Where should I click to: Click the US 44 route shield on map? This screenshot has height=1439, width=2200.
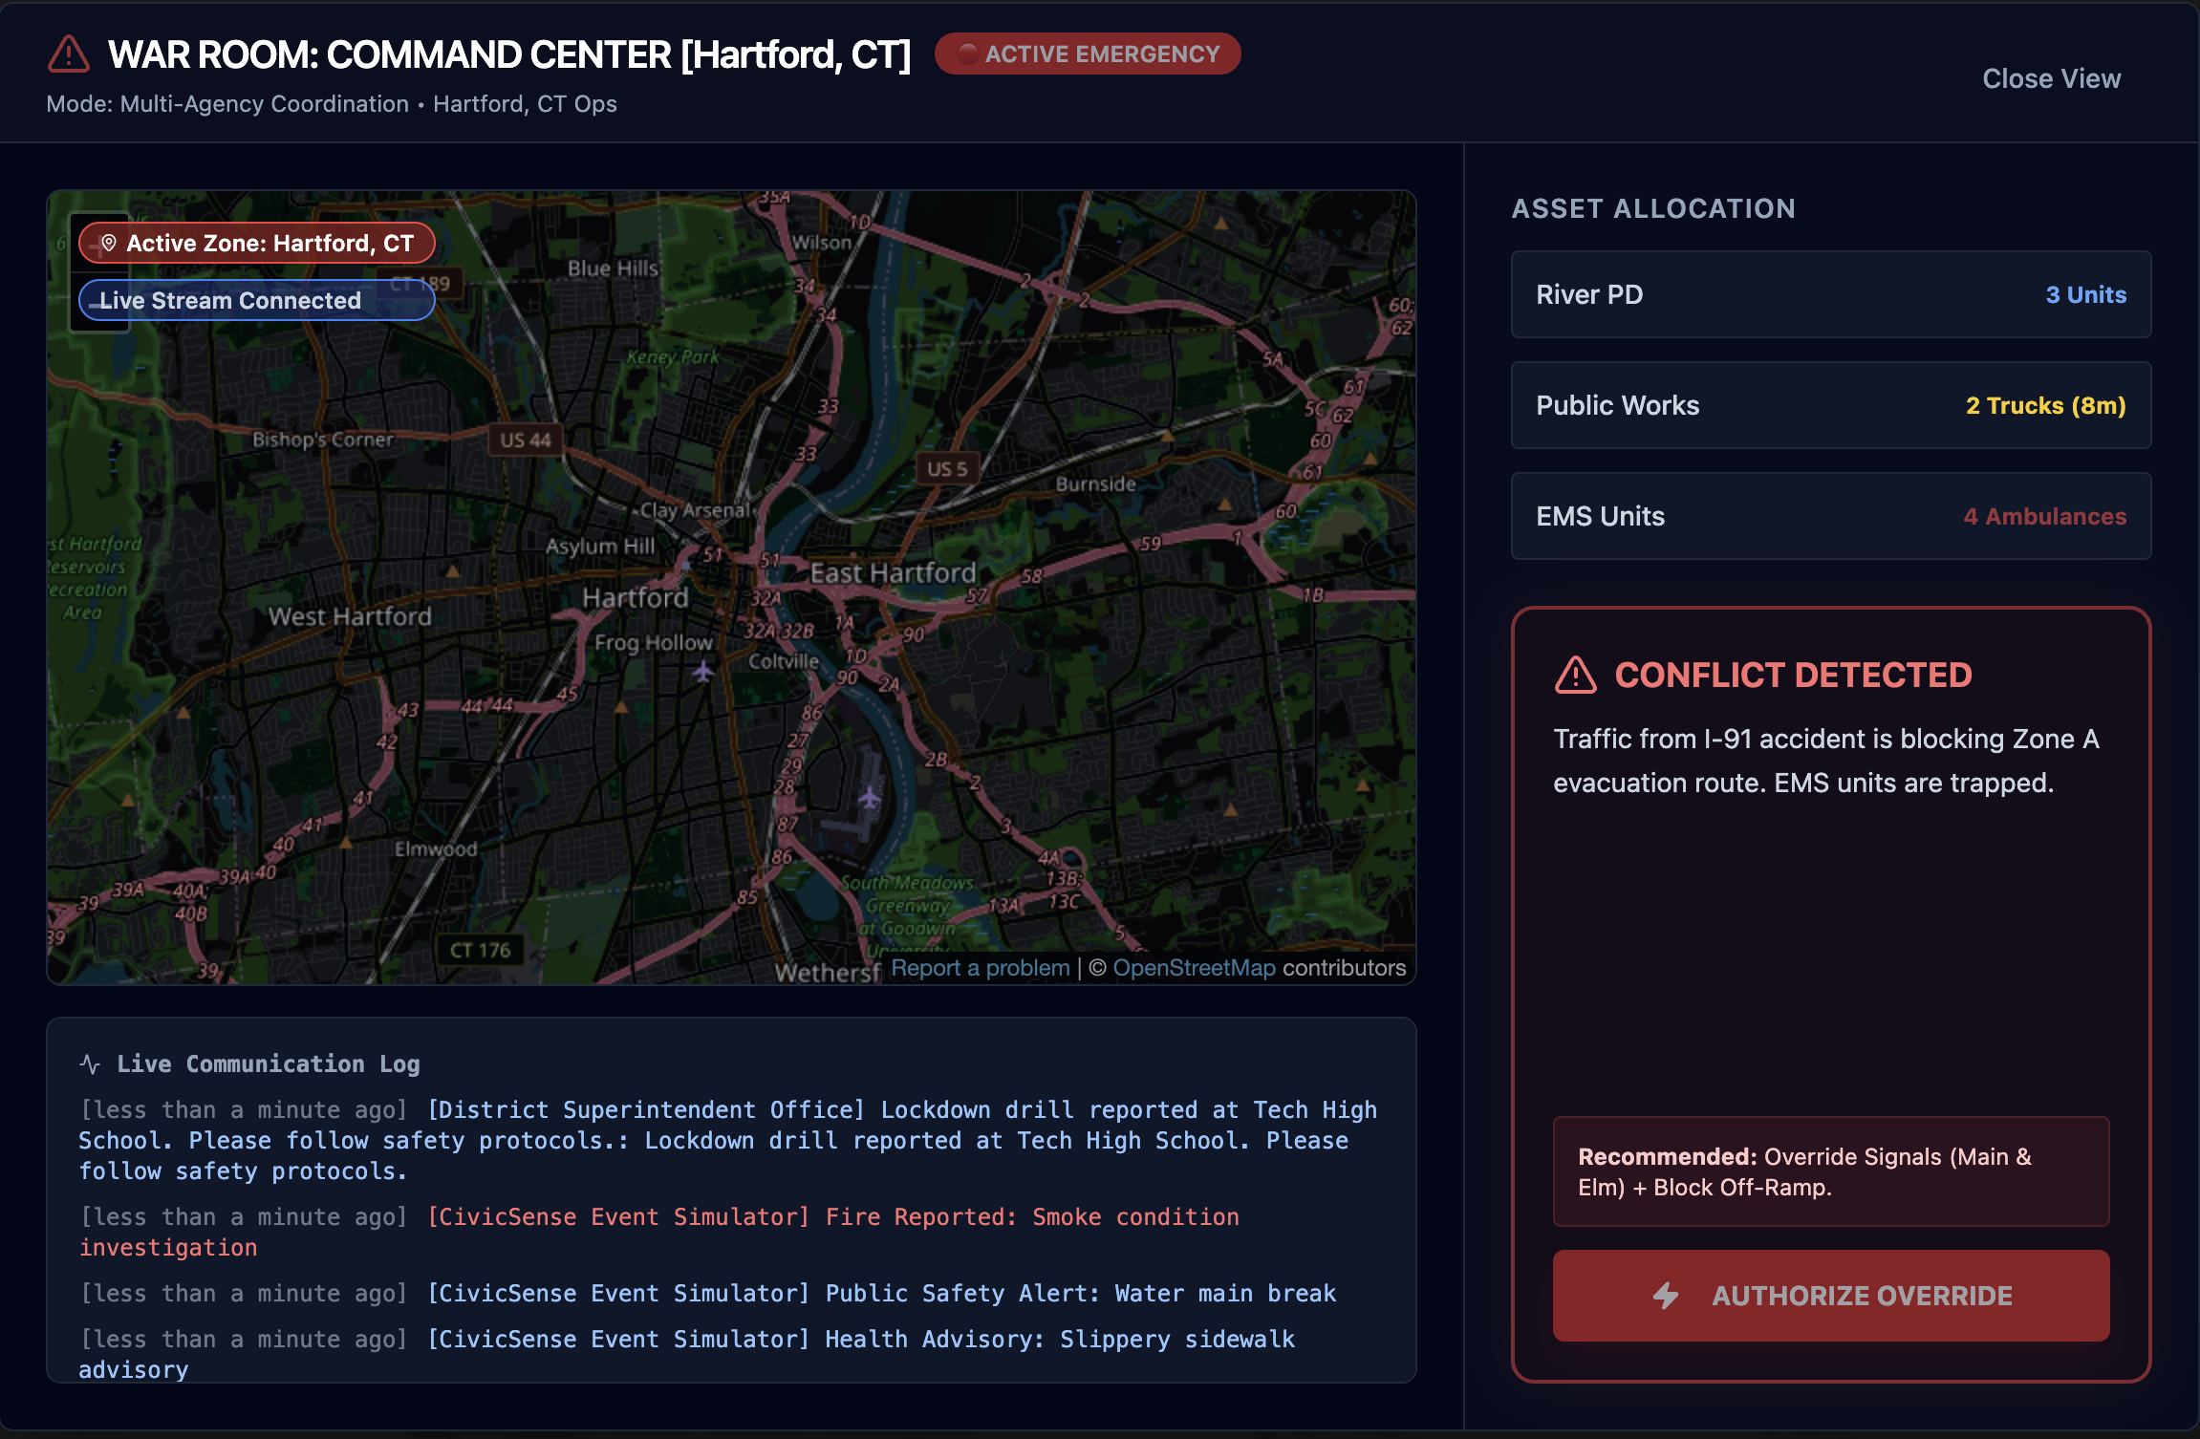[526, 440]
